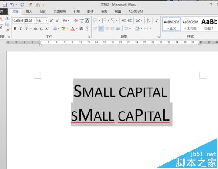This screenshot has height=169, width=218.
Task: Show or hide paragraph marks
Action: click(x=157, y=20)
